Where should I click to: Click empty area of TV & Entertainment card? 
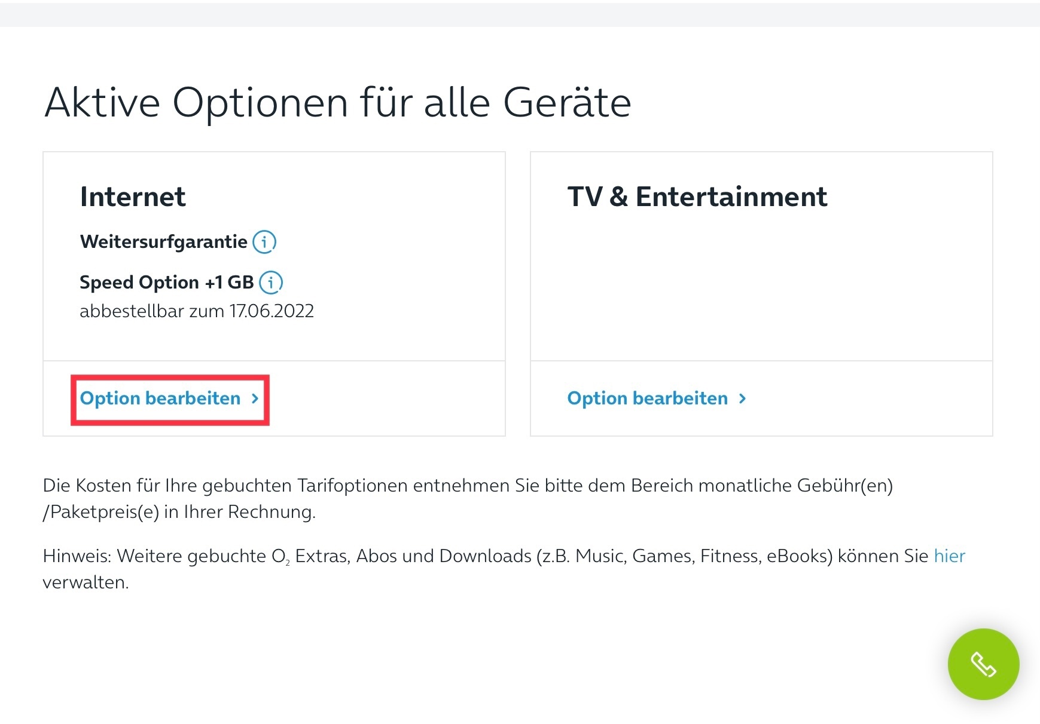click(x=761, y=287)
